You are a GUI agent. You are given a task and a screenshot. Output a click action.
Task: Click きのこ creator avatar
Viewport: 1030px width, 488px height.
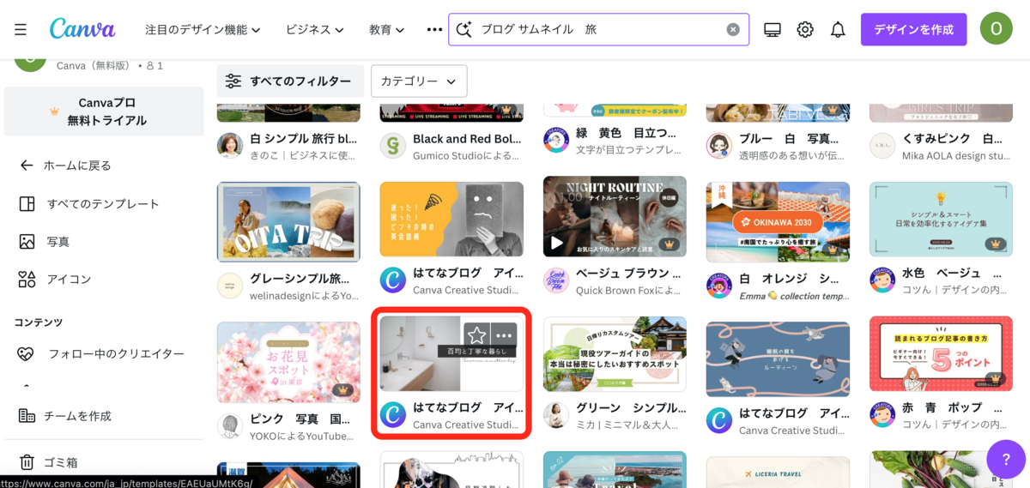click(230, 146)
